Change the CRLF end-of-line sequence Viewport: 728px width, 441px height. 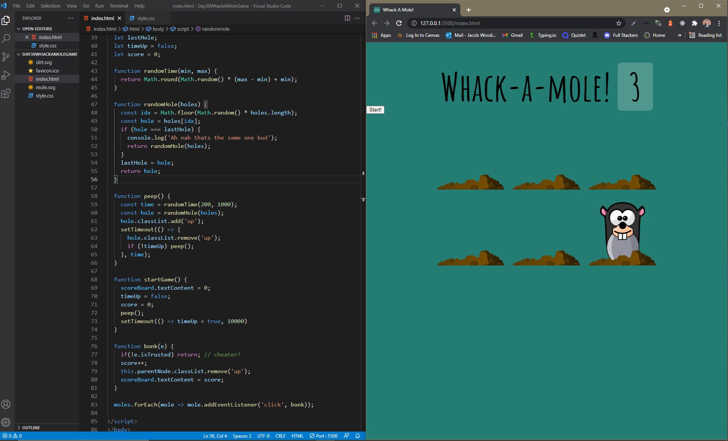tap(281, 436)
